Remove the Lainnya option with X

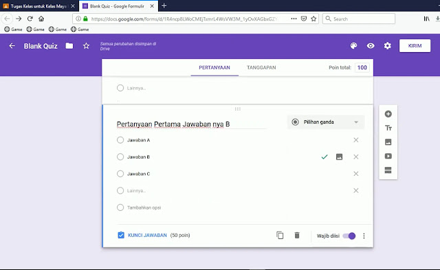(x=356, y=191)
